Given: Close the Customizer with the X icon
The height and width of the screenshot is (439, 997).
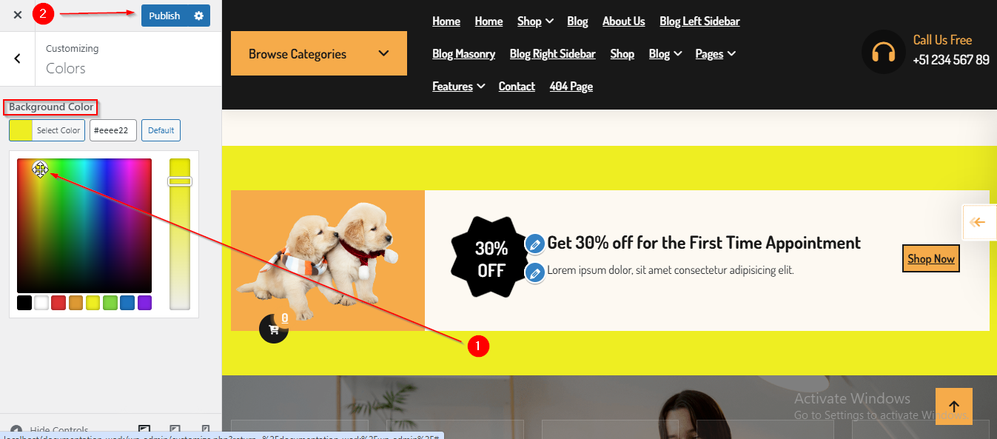Looking at the screenshot, I should click(18, 16).
